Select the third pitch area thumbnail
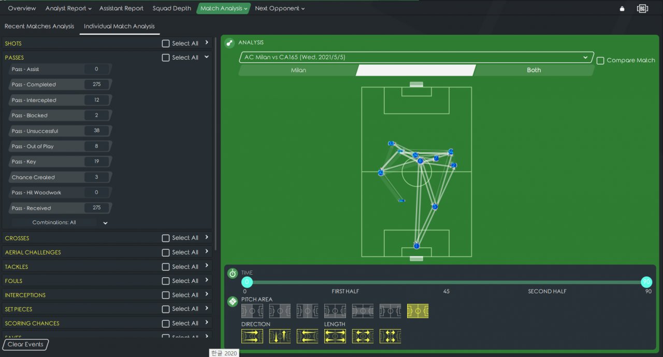Image resolution: width=663 pixels, height=357 pixels. coord(307,311)
